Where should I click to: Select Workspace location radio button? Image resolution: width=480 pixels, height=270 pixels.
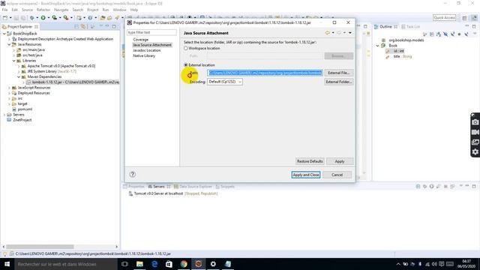click(x=186, y=48)
